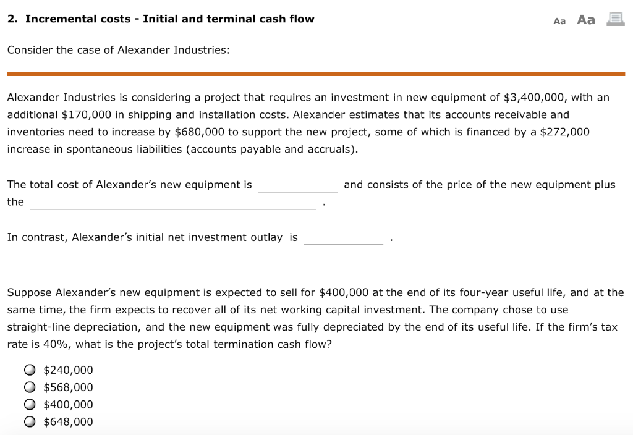Click the blank after the word 'the'

click(172, 205)
